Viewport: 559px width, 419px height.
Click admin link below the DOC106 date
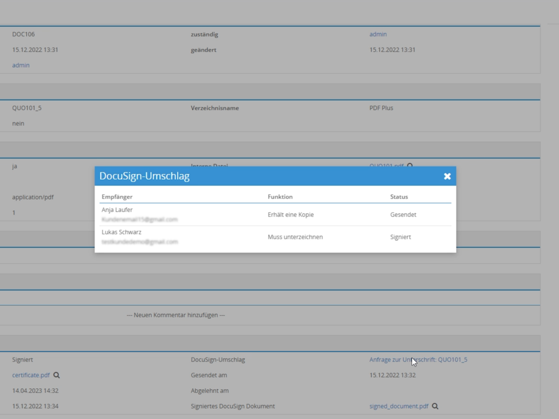tap(21, 65)
